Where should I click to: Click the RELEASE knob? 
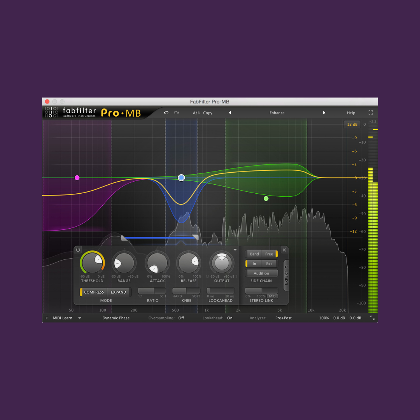click(189, 263)
